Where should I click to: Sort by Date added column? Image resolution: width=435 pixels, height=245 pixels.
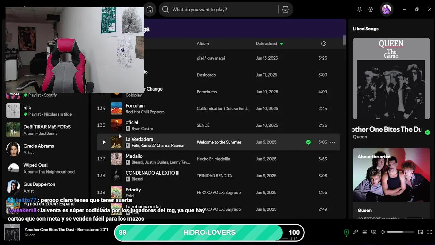[269, 44]
